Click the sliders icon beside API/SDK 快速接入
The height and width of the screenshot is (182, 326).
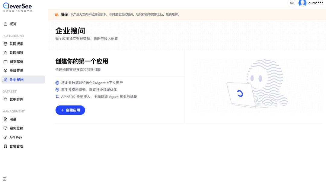click(57, 97)
